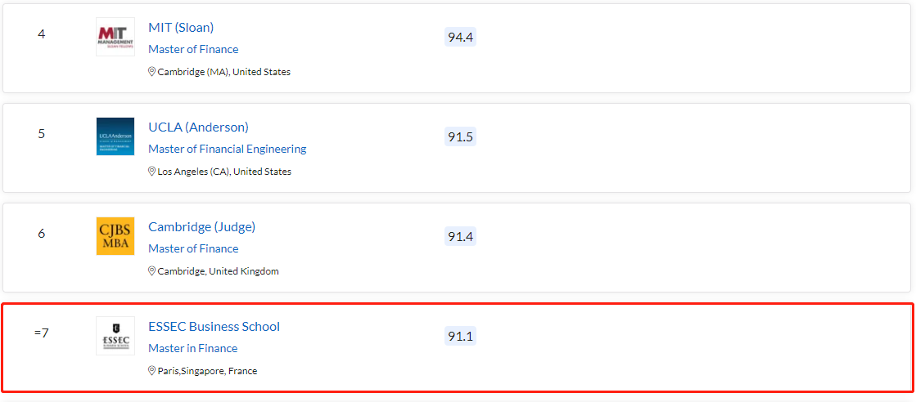Open the Master in Finance program link
The width and height of the screenshot is (916, 402).
tap(192, 348)
